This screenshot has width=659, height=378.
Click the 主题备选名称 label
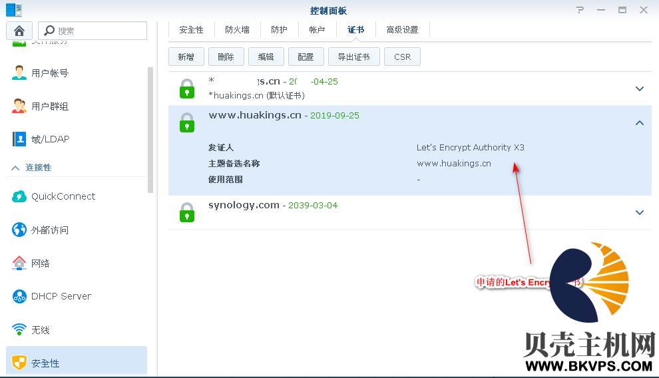coord(234,164)
